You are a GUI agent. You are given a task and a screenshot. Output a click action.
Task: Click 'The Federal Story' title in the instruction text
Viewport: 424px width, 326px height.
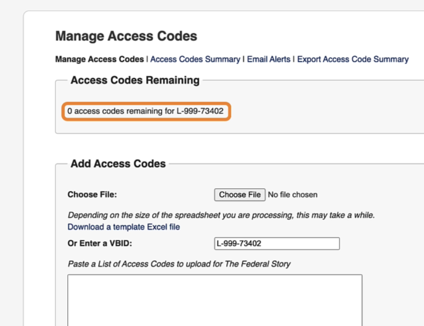click(x=258, y=264)
